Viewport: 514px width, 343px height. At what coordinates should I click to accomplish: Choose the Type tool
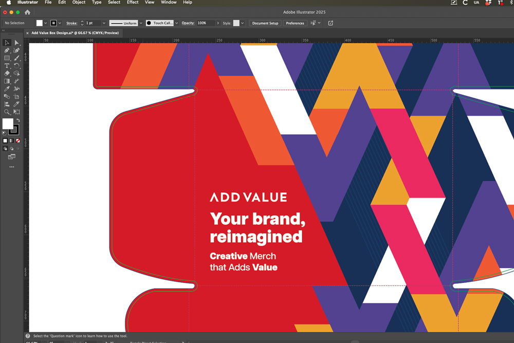coord(7,66)
